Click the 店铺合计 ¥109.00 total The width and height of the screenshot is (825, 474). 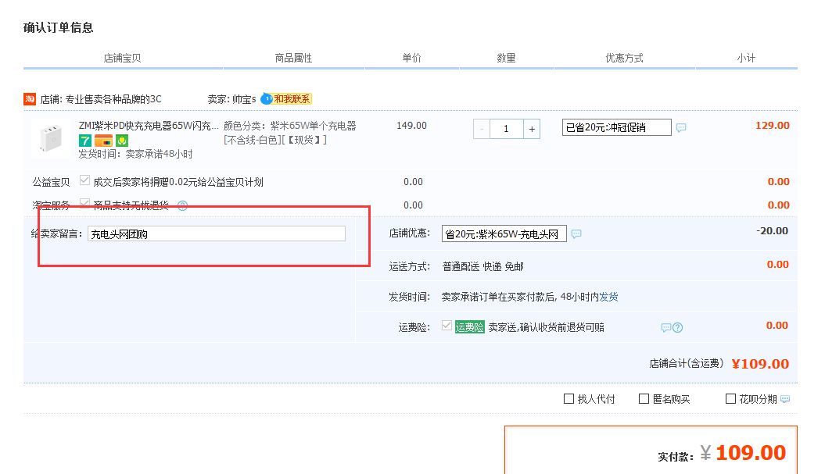pos(760,364)
